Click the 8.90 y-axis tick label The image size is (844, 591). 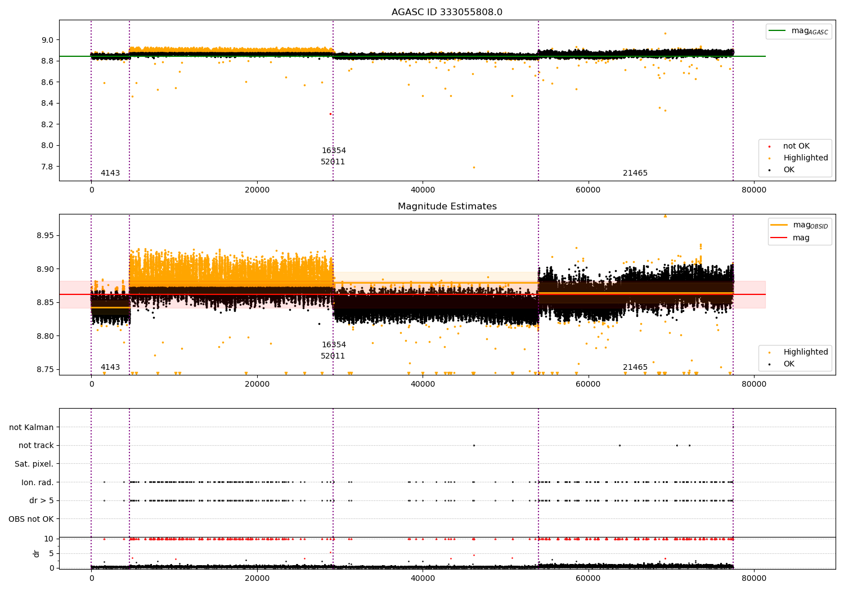(x=45, y=269)
